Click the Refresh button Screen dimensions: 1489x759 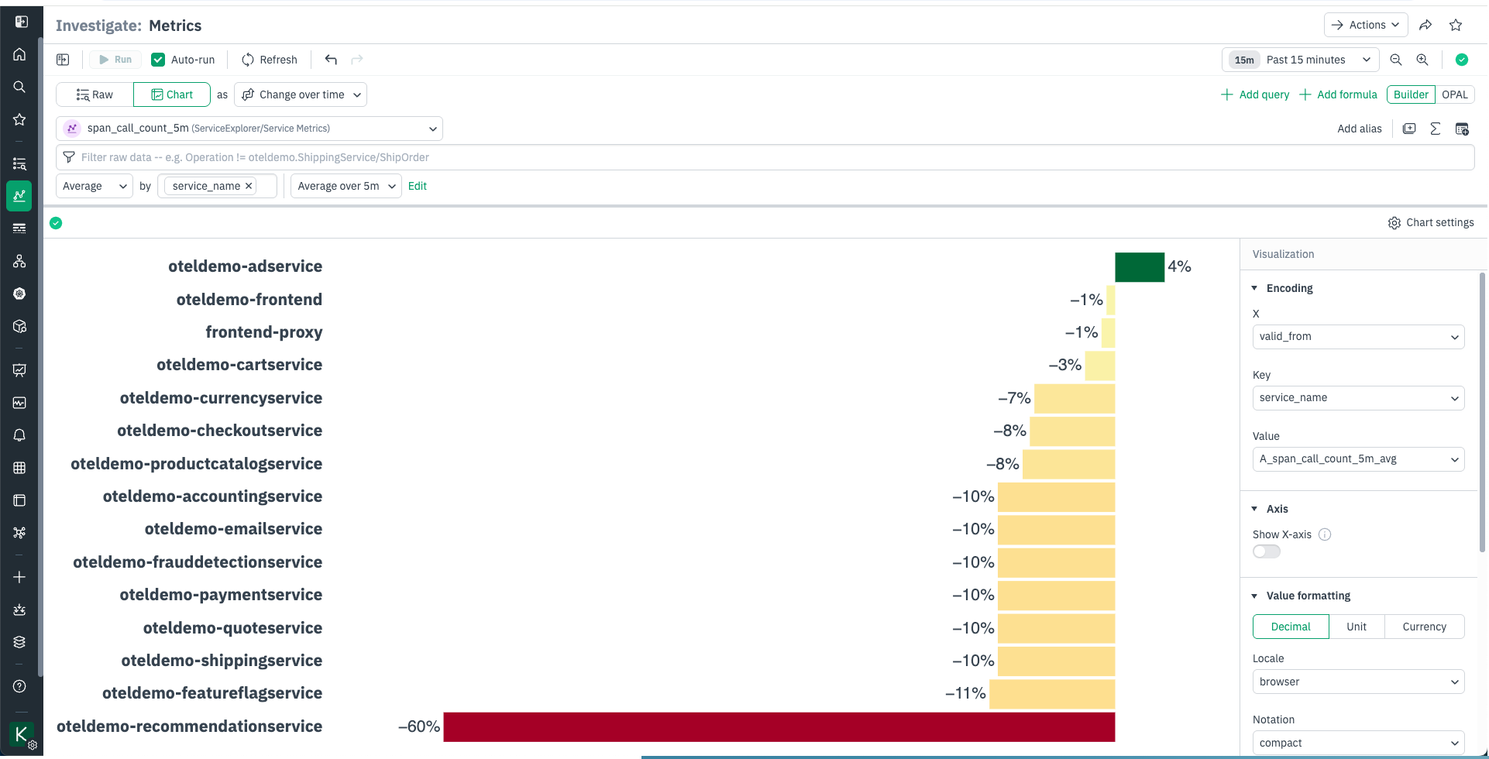pos(270,60)
